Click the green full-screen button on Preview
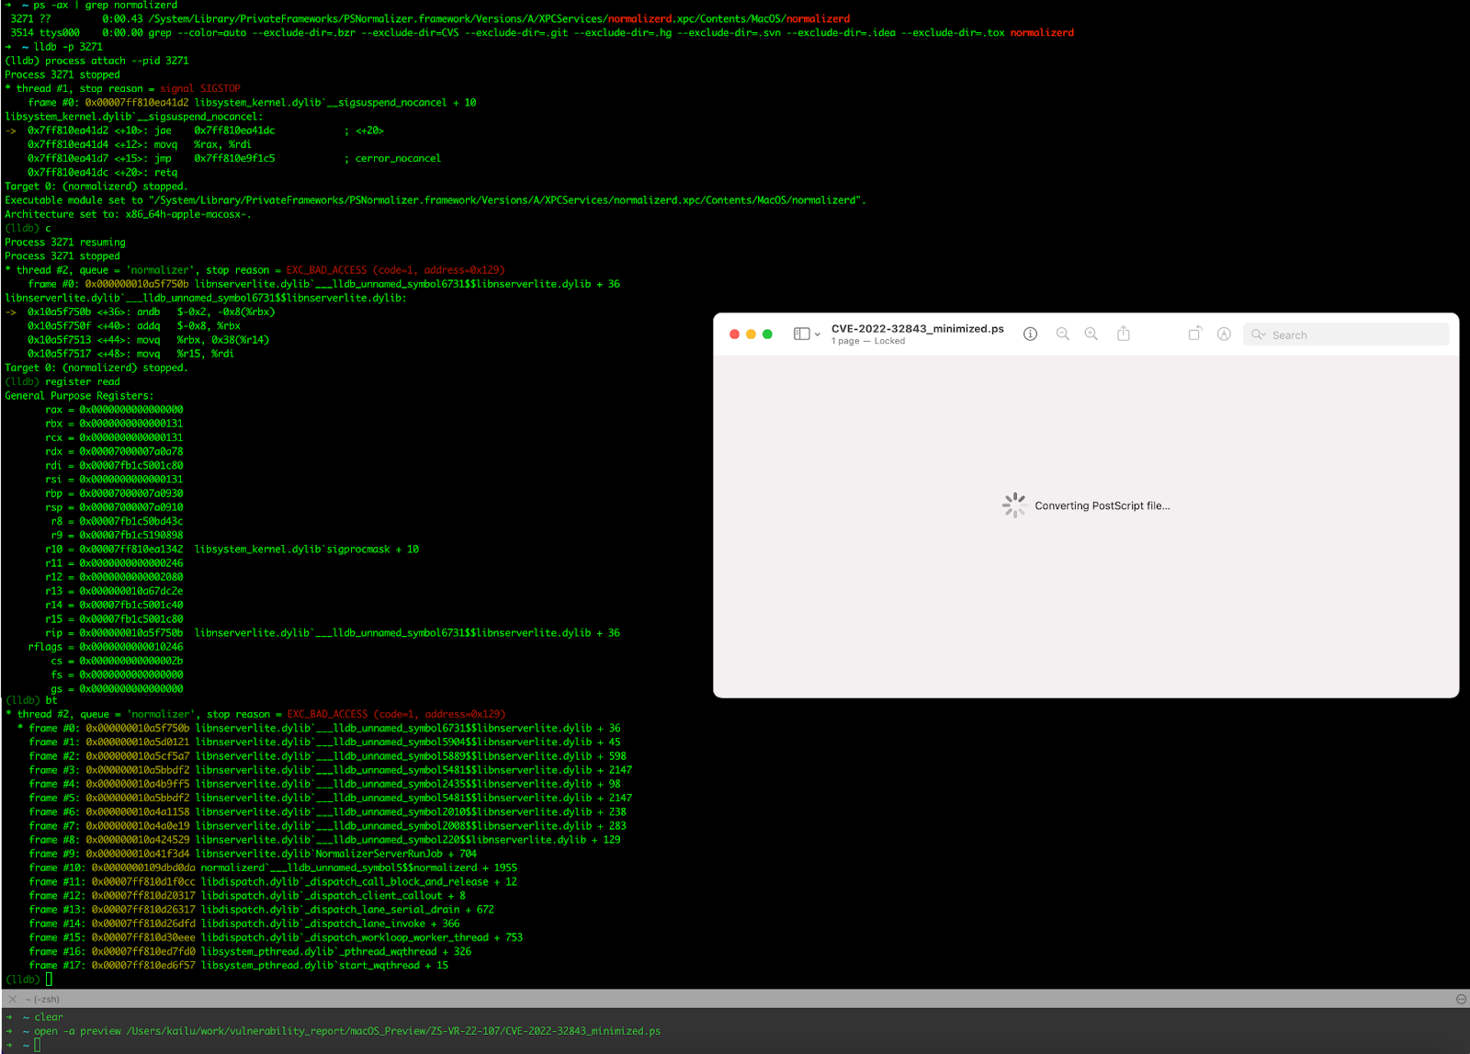Image resolution: width=1470 pixels, height=1054 pixels. pos(767,334)
